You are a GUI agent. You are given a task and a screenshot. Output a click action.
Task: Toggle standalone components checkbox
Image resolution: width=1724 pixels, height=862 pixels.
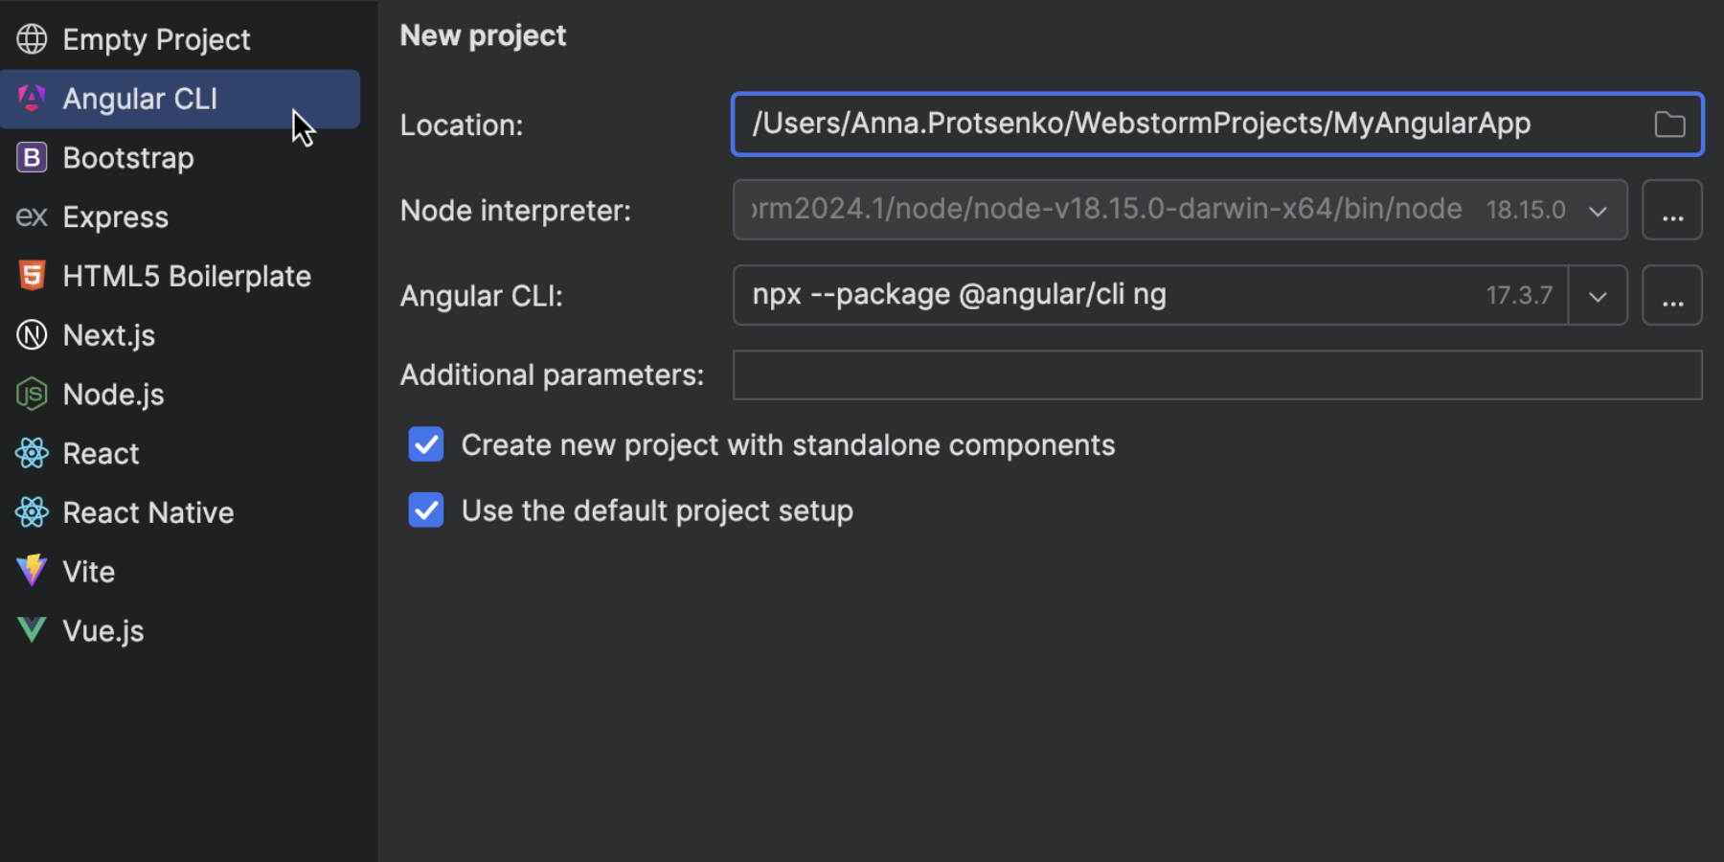[x=426, y=444]
